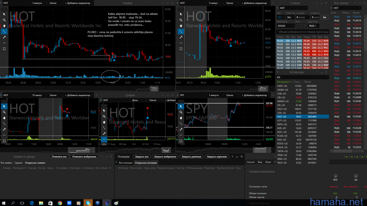
Task: Select pointer tool in HOT daily chart
Action: click(x=104, y=110)
